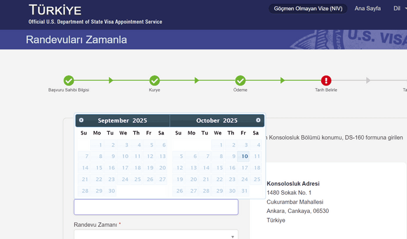This screenshot has width=407, height=239.
Task: Open Göçmen Olmayan Vize (NIV) menu
Action: [308, 8]
